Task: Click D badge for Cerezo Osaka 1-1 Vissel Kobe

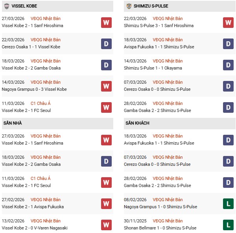Action: coord(106,44)
